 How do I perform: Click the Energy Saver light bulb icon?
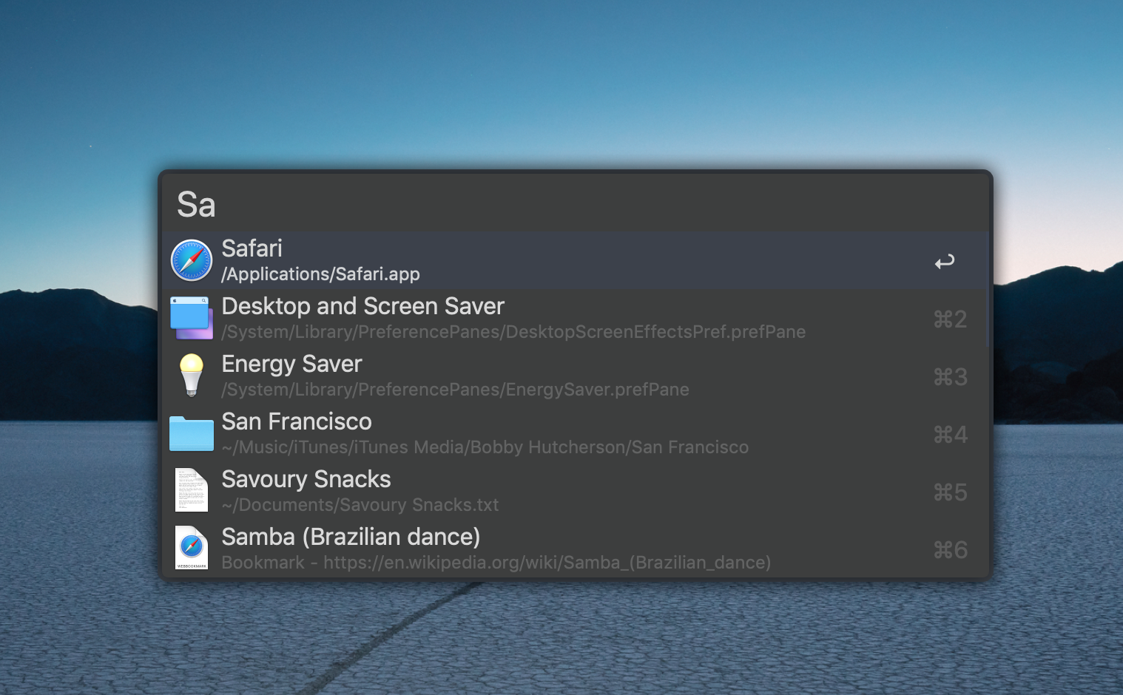point(192,376)
